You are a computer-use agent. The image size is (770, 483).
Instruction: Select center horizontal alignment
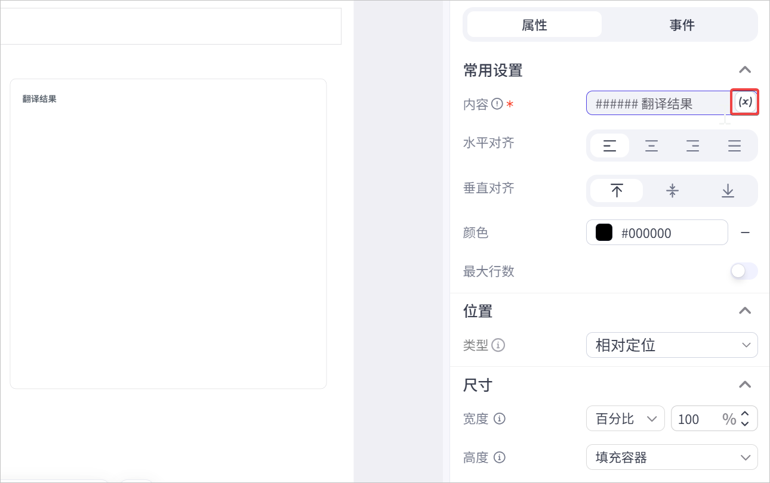[x=651, y=145]
